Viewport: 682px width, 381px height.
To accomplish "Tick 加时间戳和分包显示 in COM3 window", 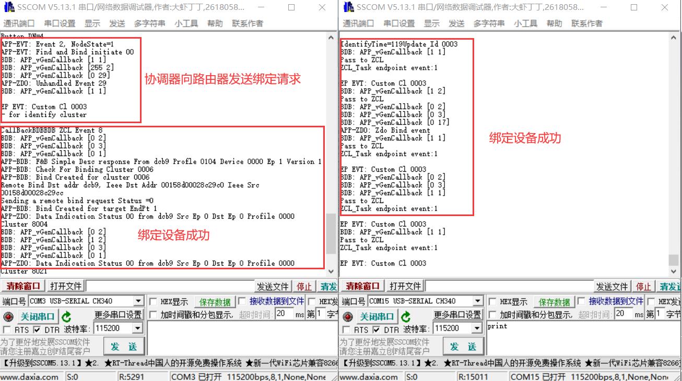I will 154,315.
